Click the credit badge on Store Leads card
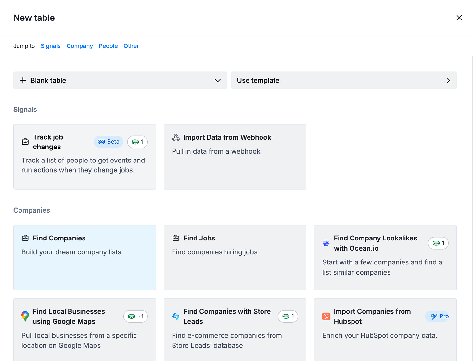 point(288,316)
